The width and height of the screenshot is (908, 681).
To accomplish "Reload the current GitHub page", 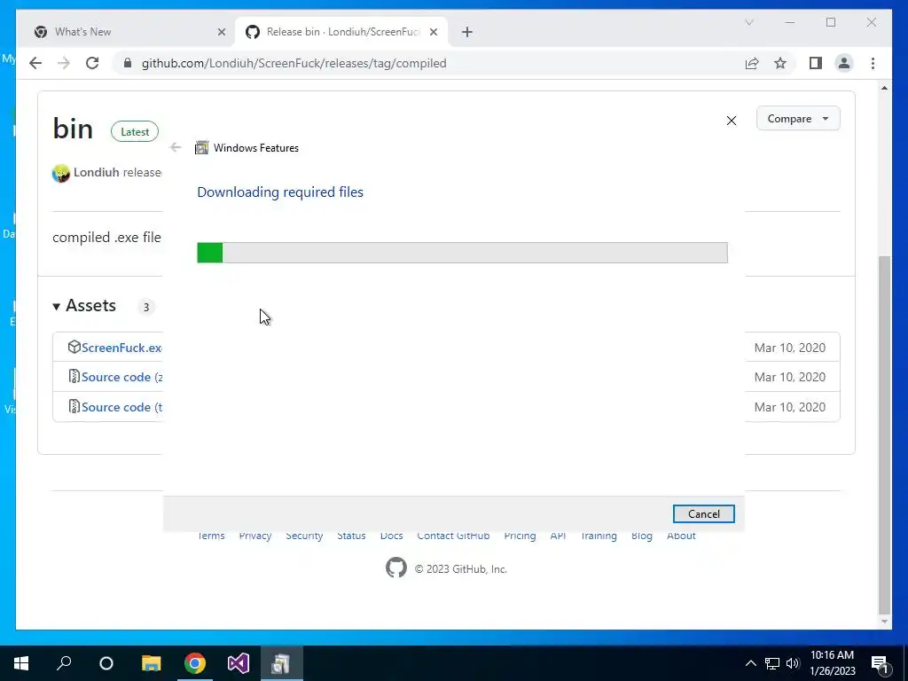I will pos(92,63).
